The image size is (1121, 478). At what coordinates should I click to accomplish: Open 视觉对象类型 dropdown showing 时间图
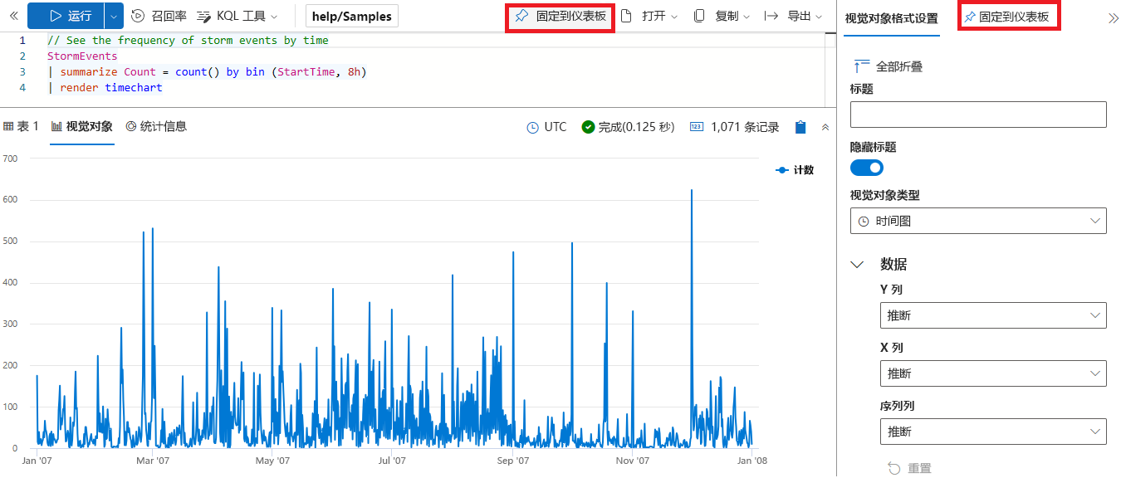pyautogui.click(x=978, y=221)
